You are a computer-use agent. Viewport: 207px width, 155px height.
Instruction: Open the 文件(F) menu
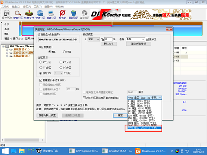[5, 7]
